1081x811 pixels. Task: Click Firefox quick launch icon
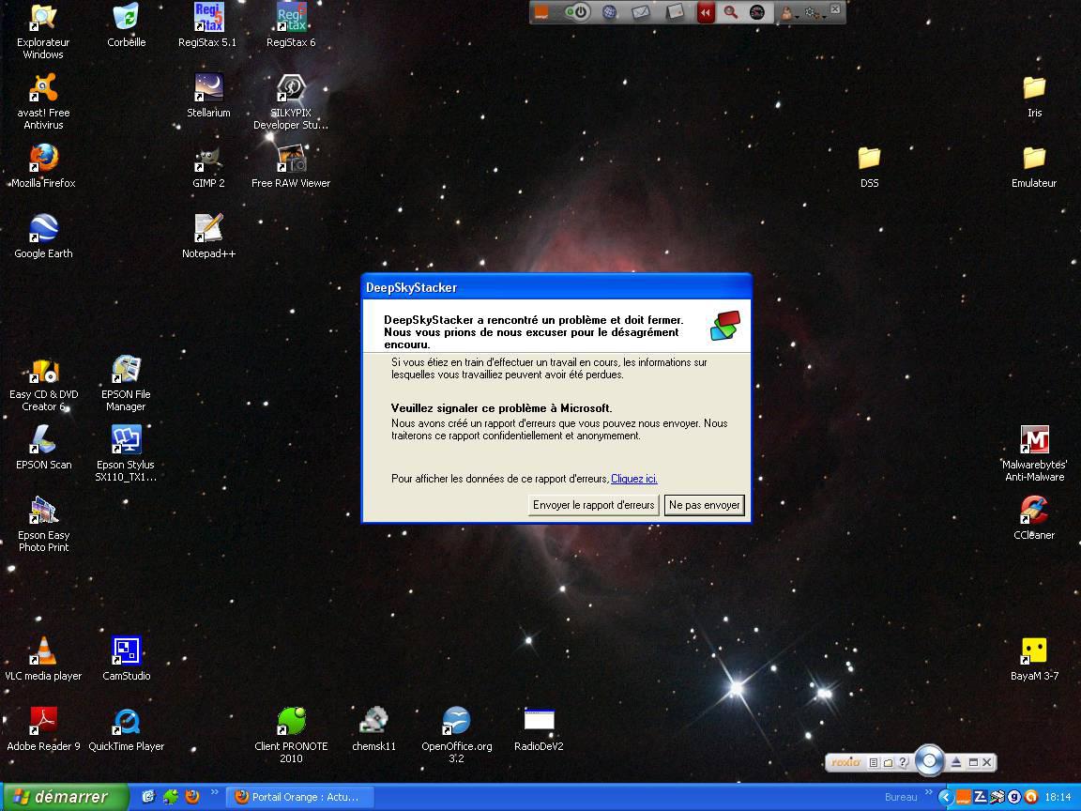pos(192,797)
